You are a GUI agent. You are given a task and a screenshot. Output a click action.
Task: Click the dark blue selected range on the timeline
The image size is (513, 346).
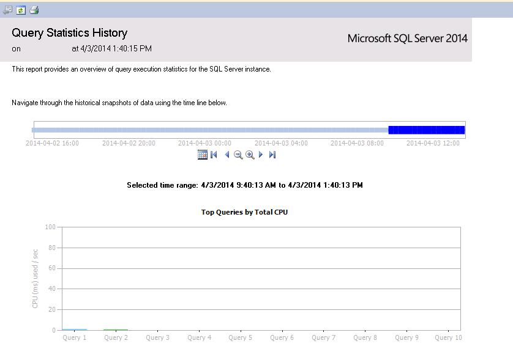[x=426, y=130]
